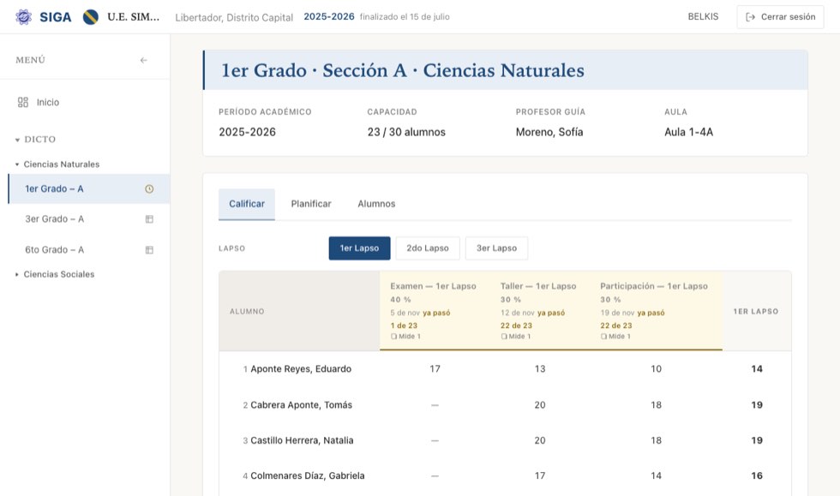Click student Colmenares Díaz, Gabriela
Viewport: 840px width, 496px height.
click(308, 475)
